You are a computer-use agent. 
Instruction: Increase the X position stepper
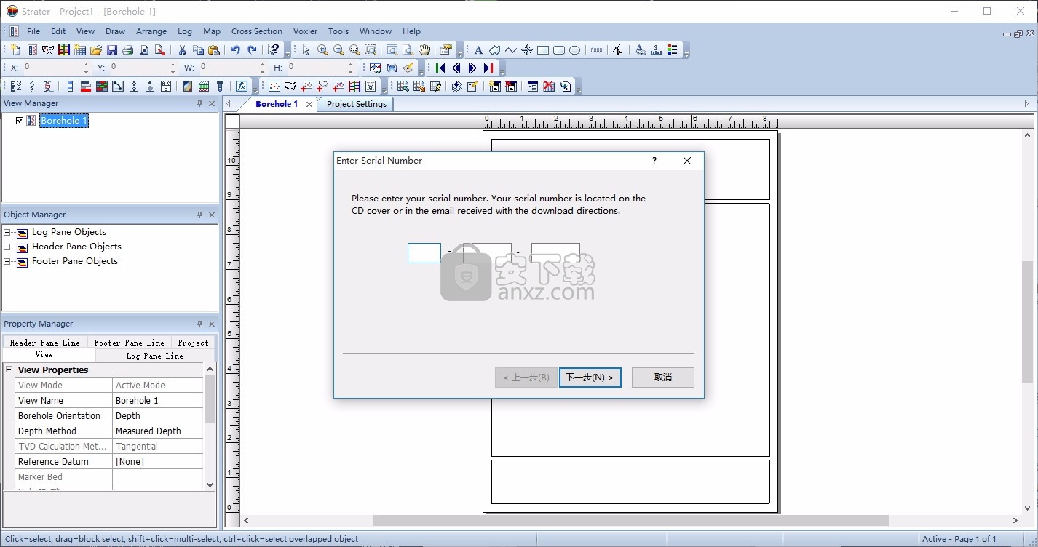pyautogui.click(x=86, y=64)
